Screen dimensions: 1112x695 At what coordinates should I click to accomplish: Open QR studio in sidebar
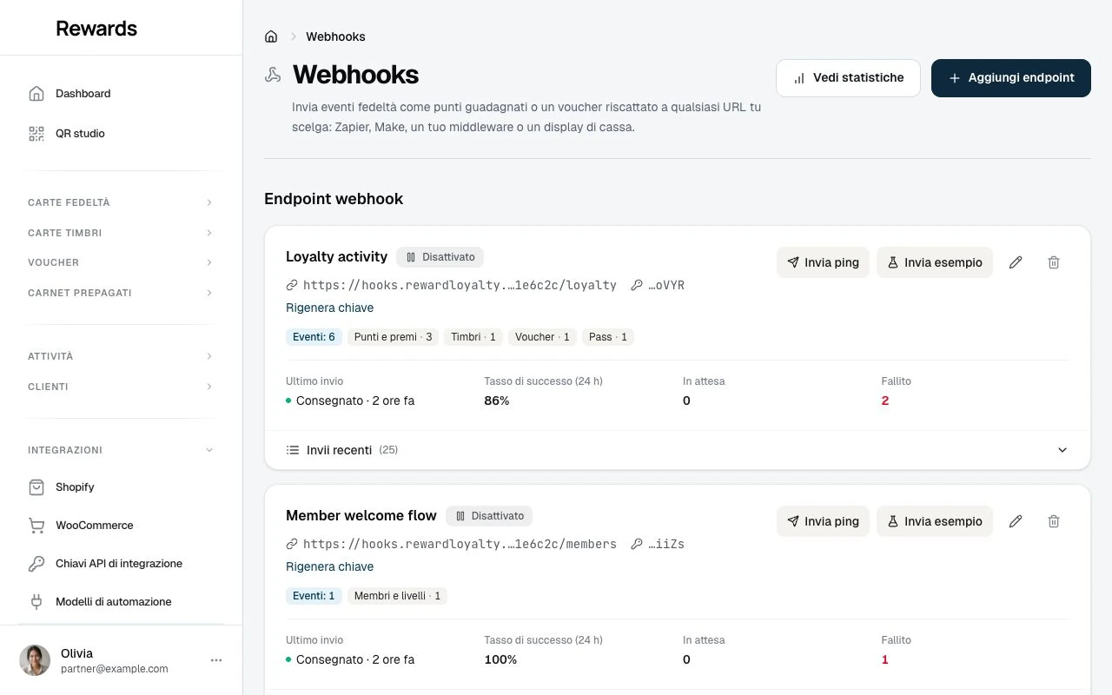[122, 134]
